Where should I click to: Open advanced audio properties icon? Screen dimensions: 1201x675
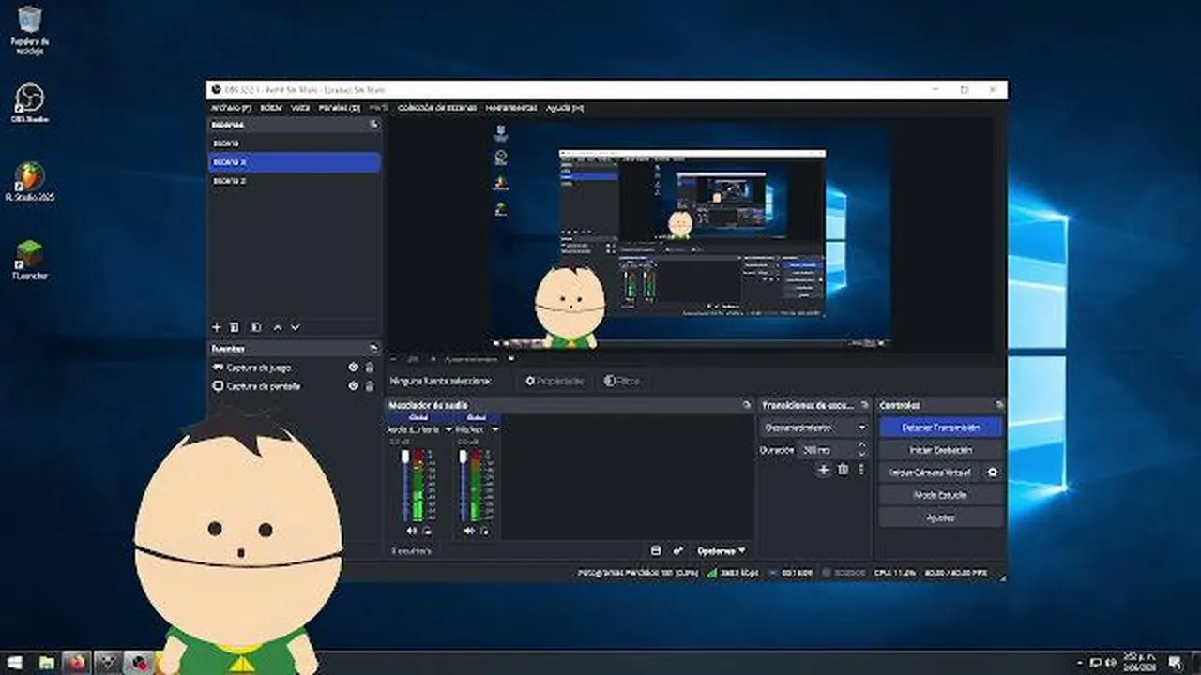677,551
